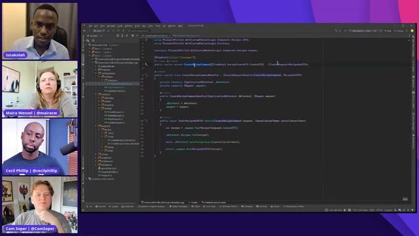Open Program.cs in explorer

105,176
